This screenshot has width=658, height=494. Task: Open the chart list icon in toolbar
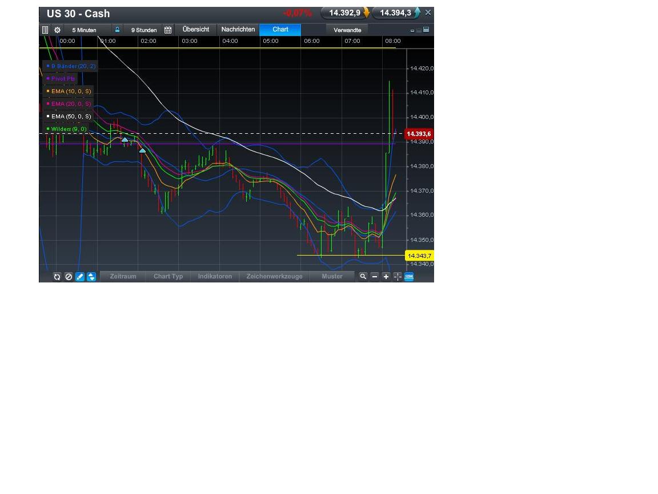(x=45, y=30)
